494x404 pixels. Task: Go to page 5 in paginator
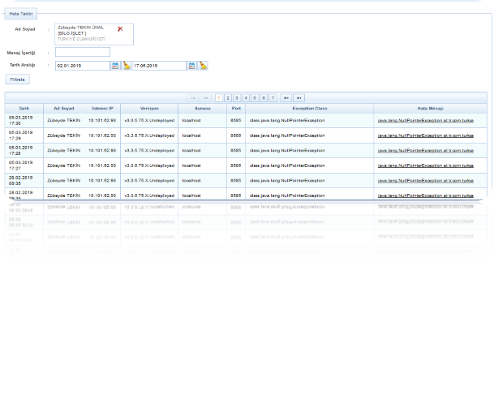tap(255, 97)
